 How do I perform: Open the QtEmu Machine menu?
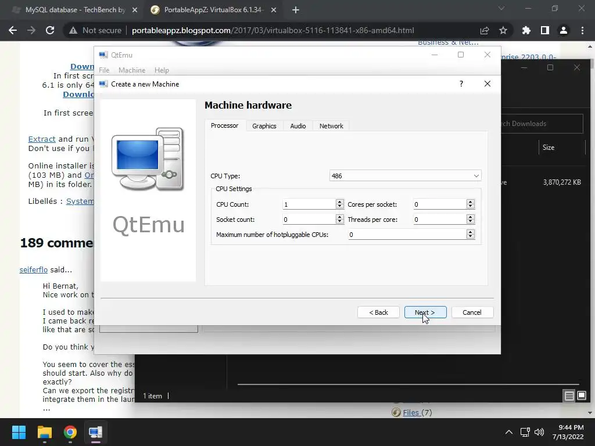(x=132, y=70)
